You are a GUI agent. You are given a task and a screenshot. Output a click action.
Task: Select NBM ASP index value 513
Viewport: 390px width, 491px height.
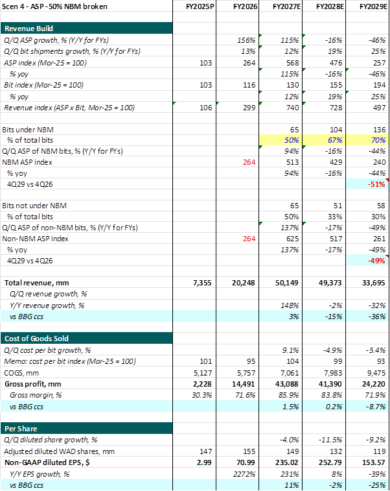(x=292, y=162)
